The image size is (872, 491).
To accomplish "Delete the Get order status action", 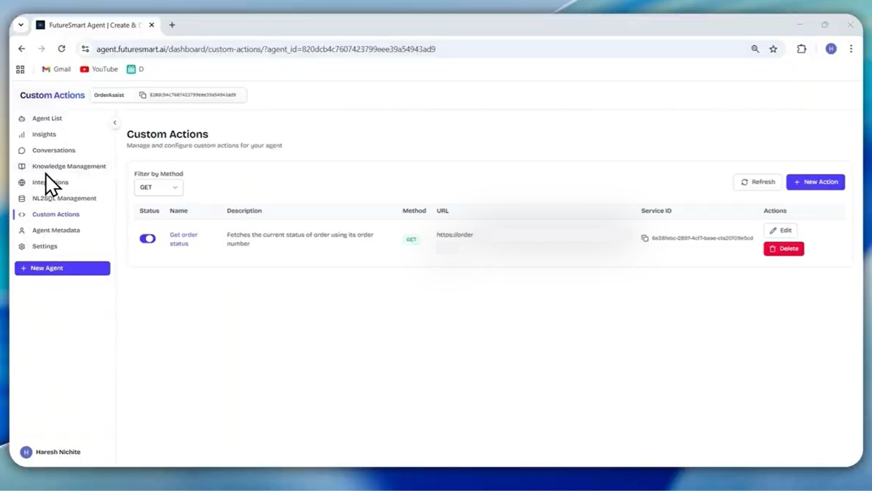I will (x=783, y=249).
